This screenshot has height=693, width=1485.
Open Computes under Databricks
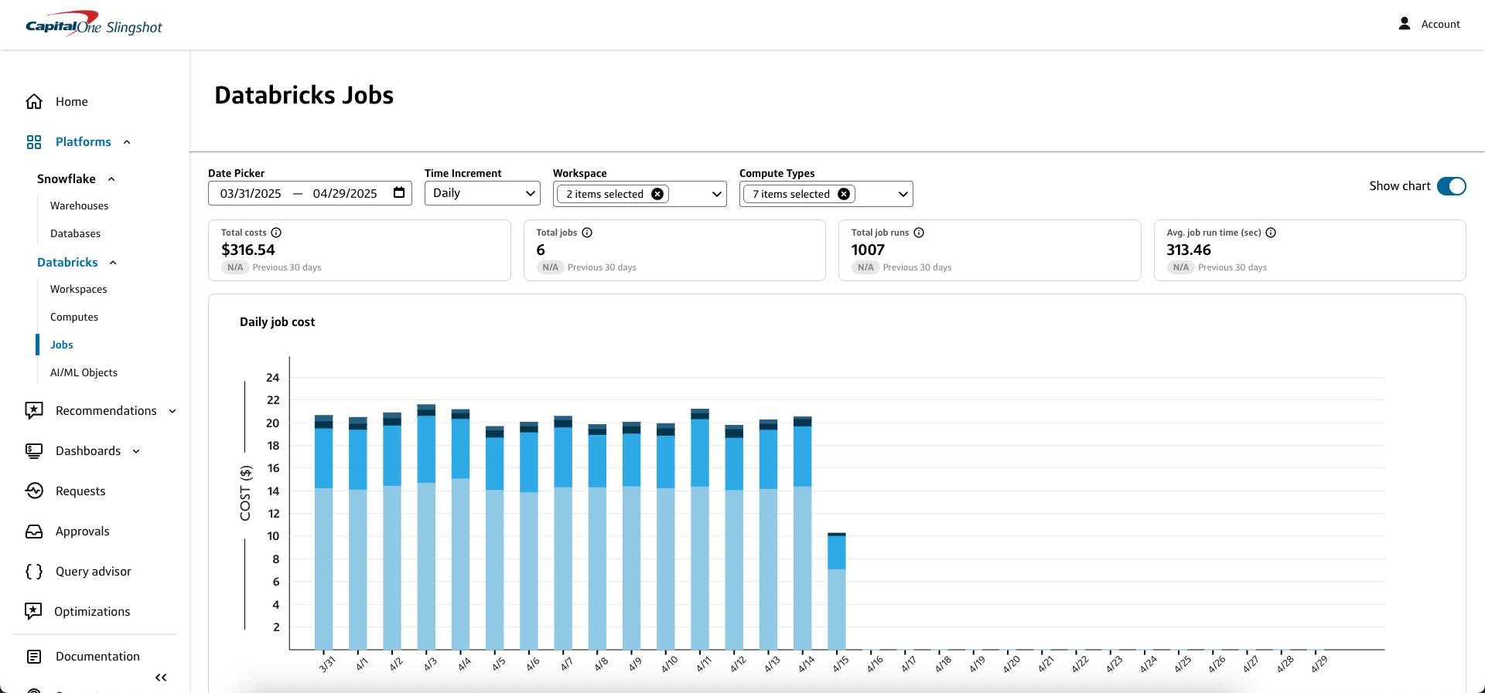(x=74, y=317)
